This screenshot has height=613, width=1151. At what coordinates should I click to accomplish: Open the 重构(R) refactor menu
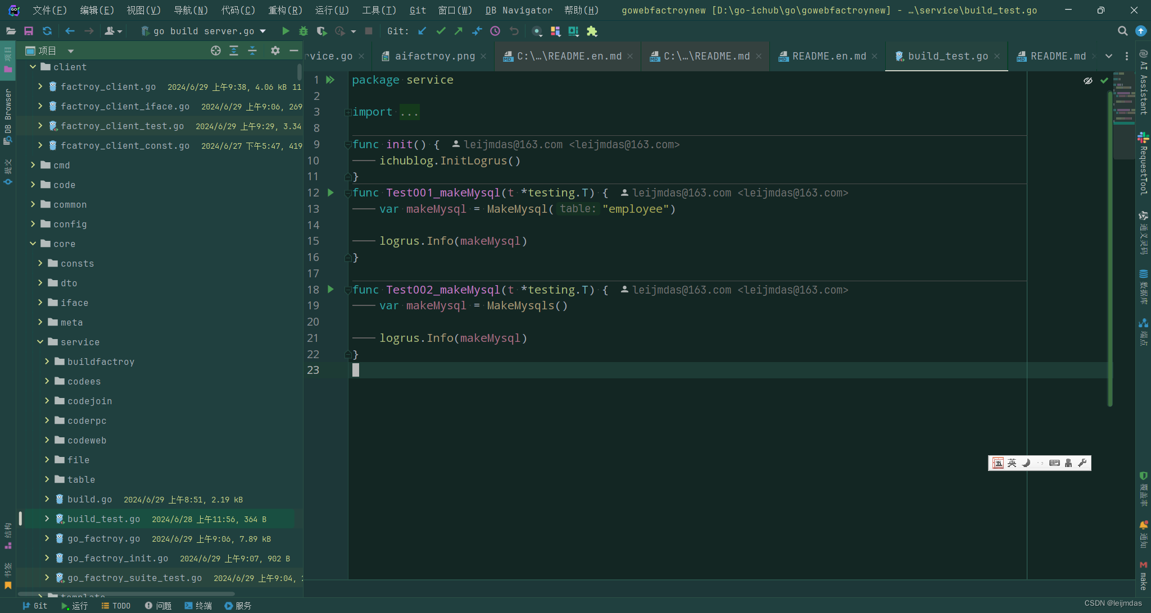(285, 10)
